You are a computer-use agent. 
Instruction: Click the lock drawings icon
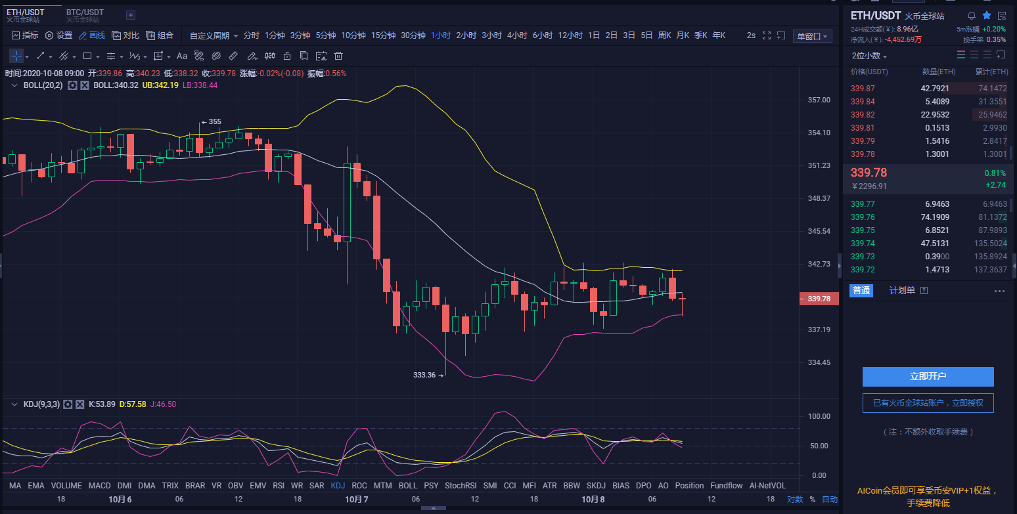(286, 56)
